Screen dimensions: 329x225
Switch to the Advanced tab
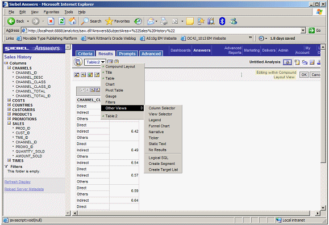(x=151, y=54)
